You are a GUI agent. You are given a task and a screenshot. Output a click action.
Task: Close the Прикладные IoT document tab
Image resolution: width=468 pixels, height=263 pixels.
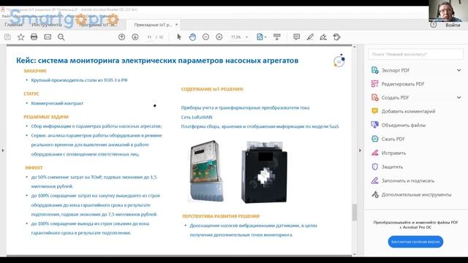coord(176,24)
